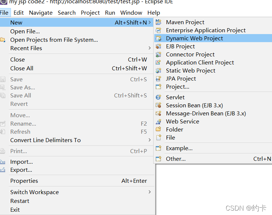The height and width of the screenshot is (215, 272).
Task: Click the Eclipse IDE title bar icon
Action: click(x=3, y=2)
